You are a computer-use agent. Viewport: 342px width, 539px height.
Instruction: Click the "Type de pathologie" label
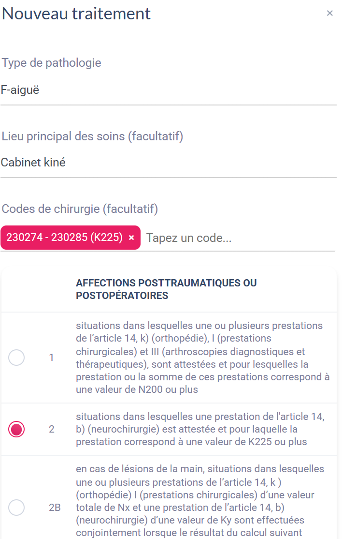[x=52, y=63]
